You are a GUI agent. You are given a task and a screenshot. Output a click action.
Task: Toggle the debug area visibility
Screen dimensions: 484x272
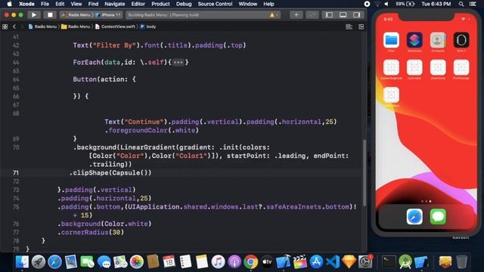[343, 15]
